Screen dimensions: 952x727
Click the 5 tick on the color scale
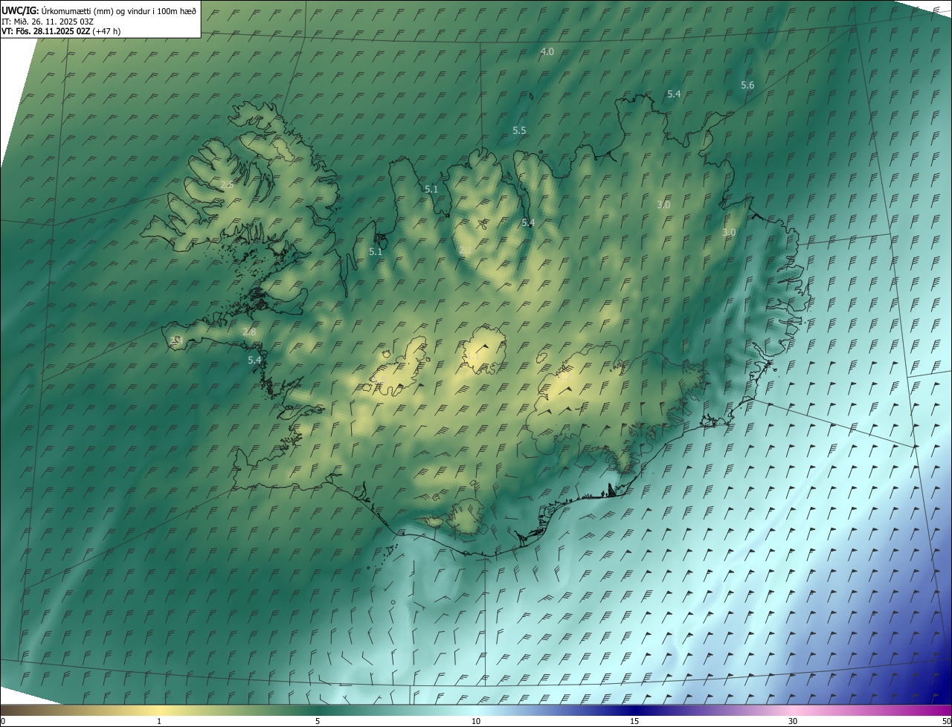(x=318, y=722)
